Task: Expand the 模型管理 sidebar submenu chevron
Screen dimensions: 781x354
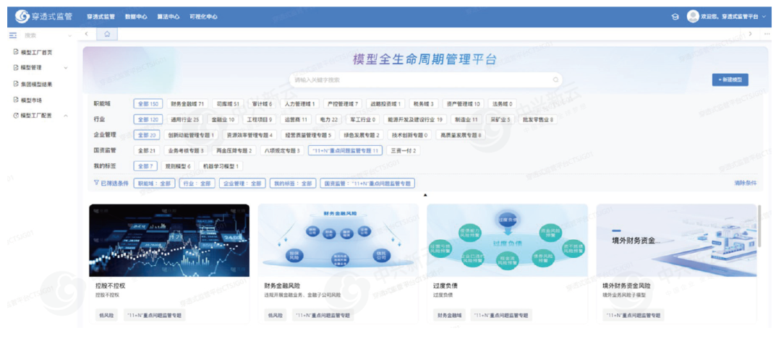Action: (65, 68)
